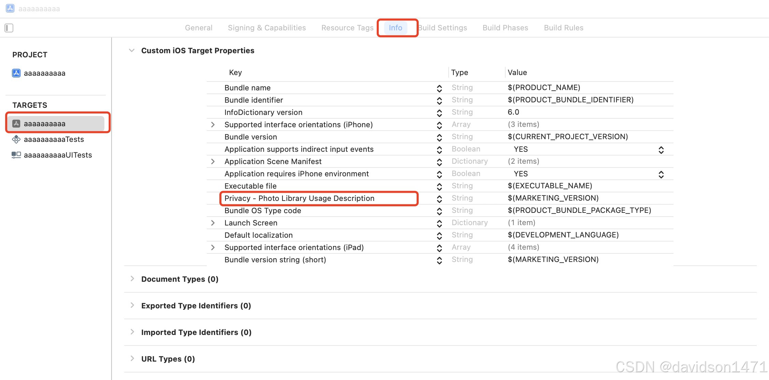Viewport: 769px width, 380px height.
Task: Expand the Document Types section
Action: click(132, 279)
